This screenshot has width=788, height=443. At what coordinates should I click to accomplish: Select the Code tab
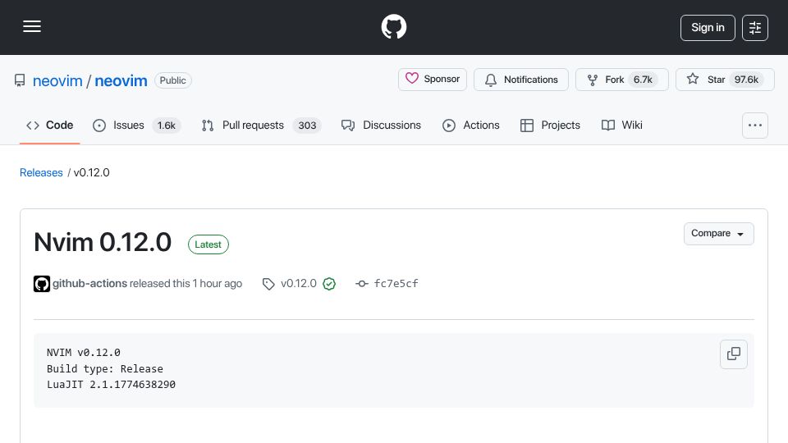click(50, 125)
